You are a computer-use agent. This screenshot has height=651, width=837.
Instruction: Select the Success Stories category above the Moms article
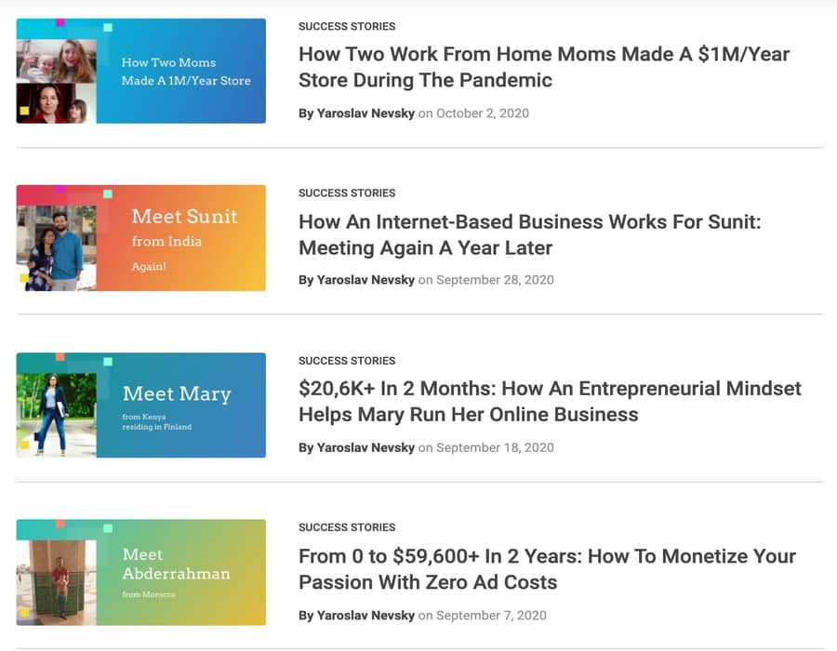pos(347,26)
